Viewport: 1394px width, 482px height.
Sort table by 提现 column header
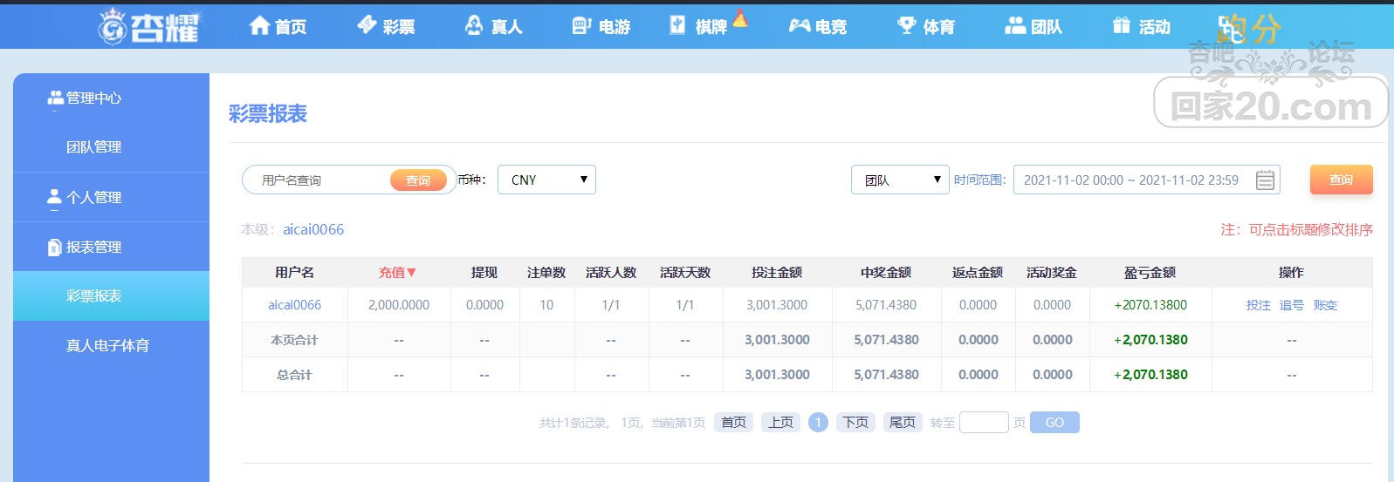click(484, 273)
